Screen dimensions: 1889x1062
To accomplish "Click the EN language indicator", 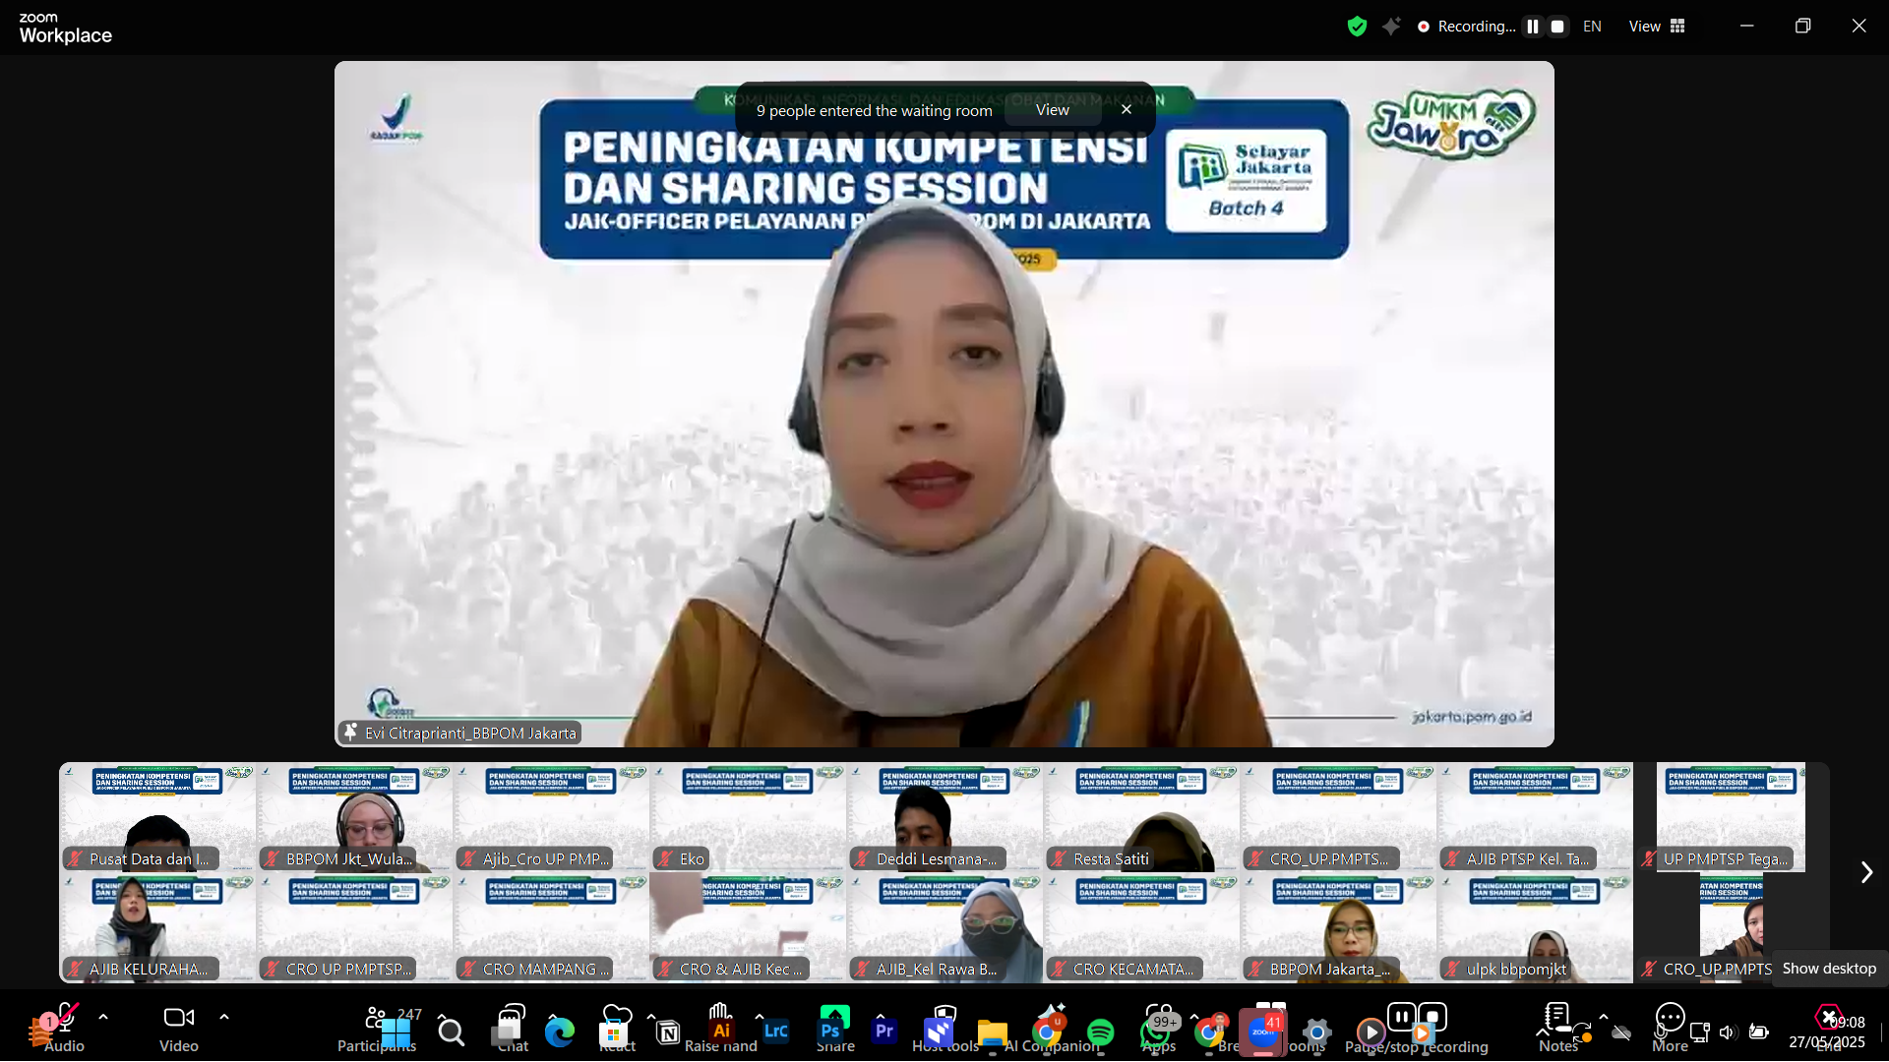I will click(1592, 27).
